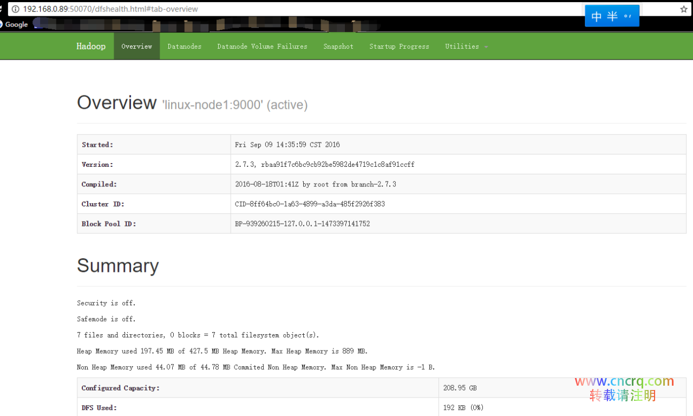Open the Overview tab
The width and height of the screenshot is (693, 416).
(136, 47)
